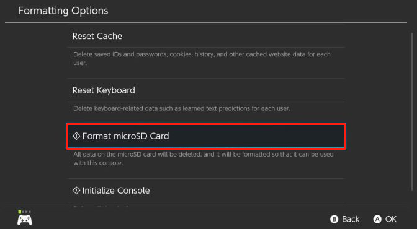Click the warning diamond icon beside Format microSD Card
The width and height of the screenshot is (417, 229).
pos(76,136)
